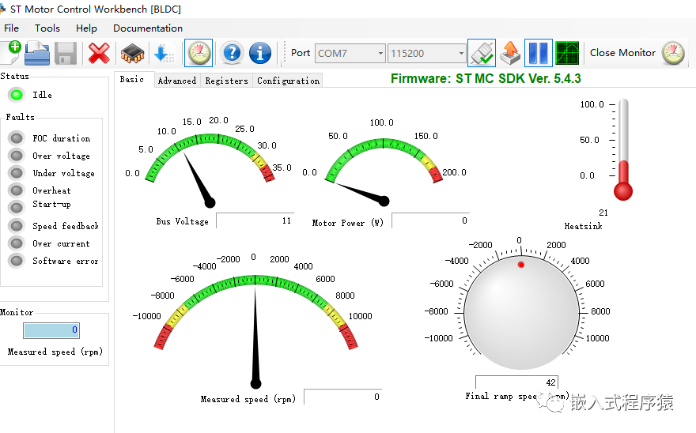This screenshot has height=433, width=696.
Task: Click the Close Monitor text button
Action: click(x=622, y=52)
